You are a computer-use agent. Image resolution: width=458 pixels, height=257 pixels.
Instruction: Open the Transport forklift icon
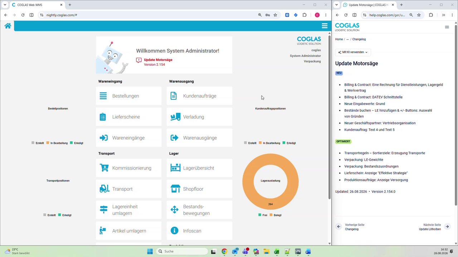coord(104,189)
